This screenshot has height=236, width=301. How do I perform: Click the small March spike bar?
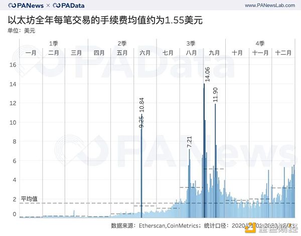(74, 214)
